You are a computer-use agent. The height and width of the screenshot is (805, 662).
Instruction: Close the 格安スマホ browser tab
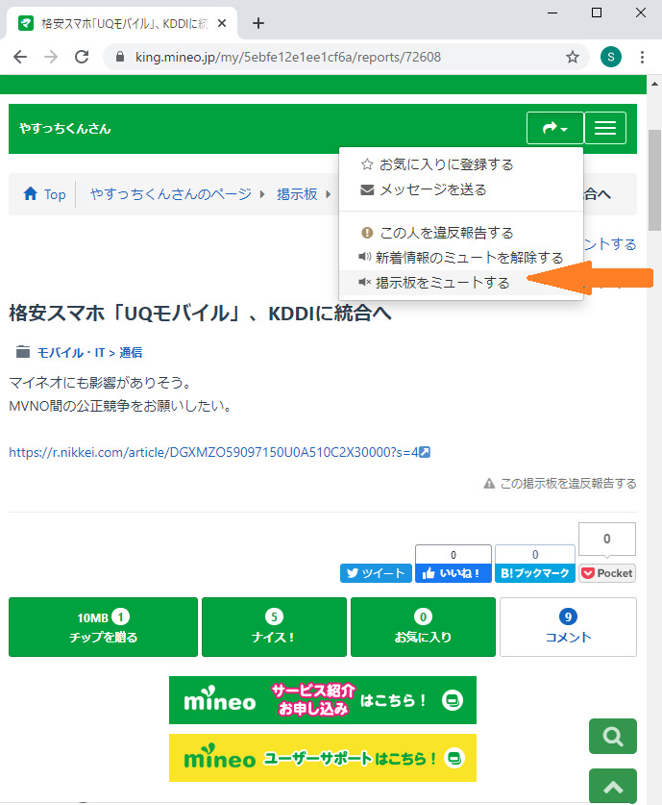pyautogui.click(x=222, y=23)
